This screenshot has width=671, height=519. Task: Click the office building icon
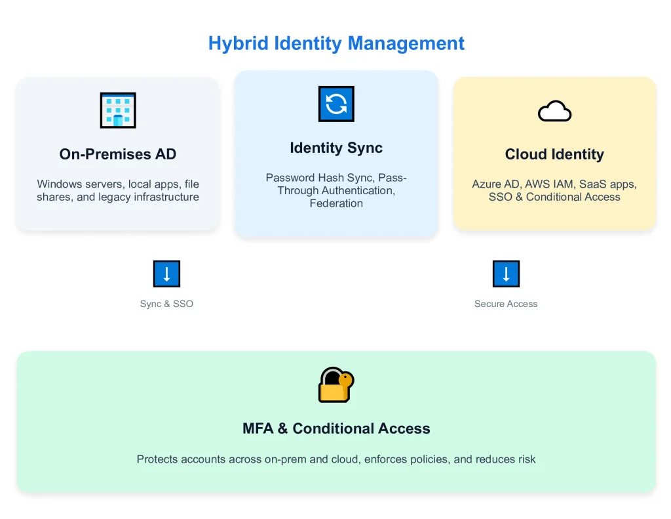coord(118,110)
